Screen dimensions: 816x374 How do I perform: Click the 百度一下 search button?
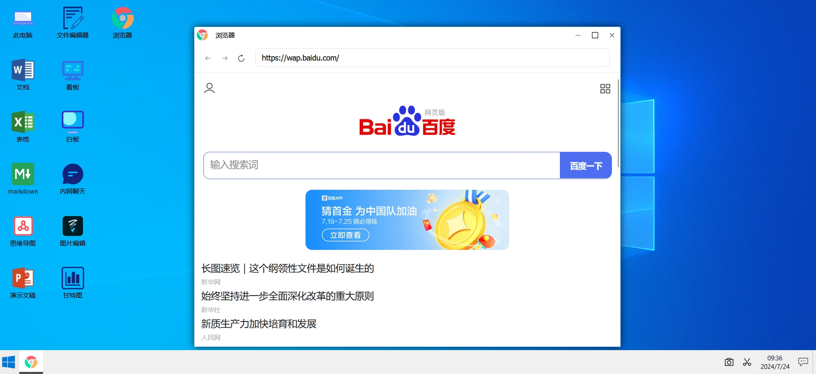[586, 165]
